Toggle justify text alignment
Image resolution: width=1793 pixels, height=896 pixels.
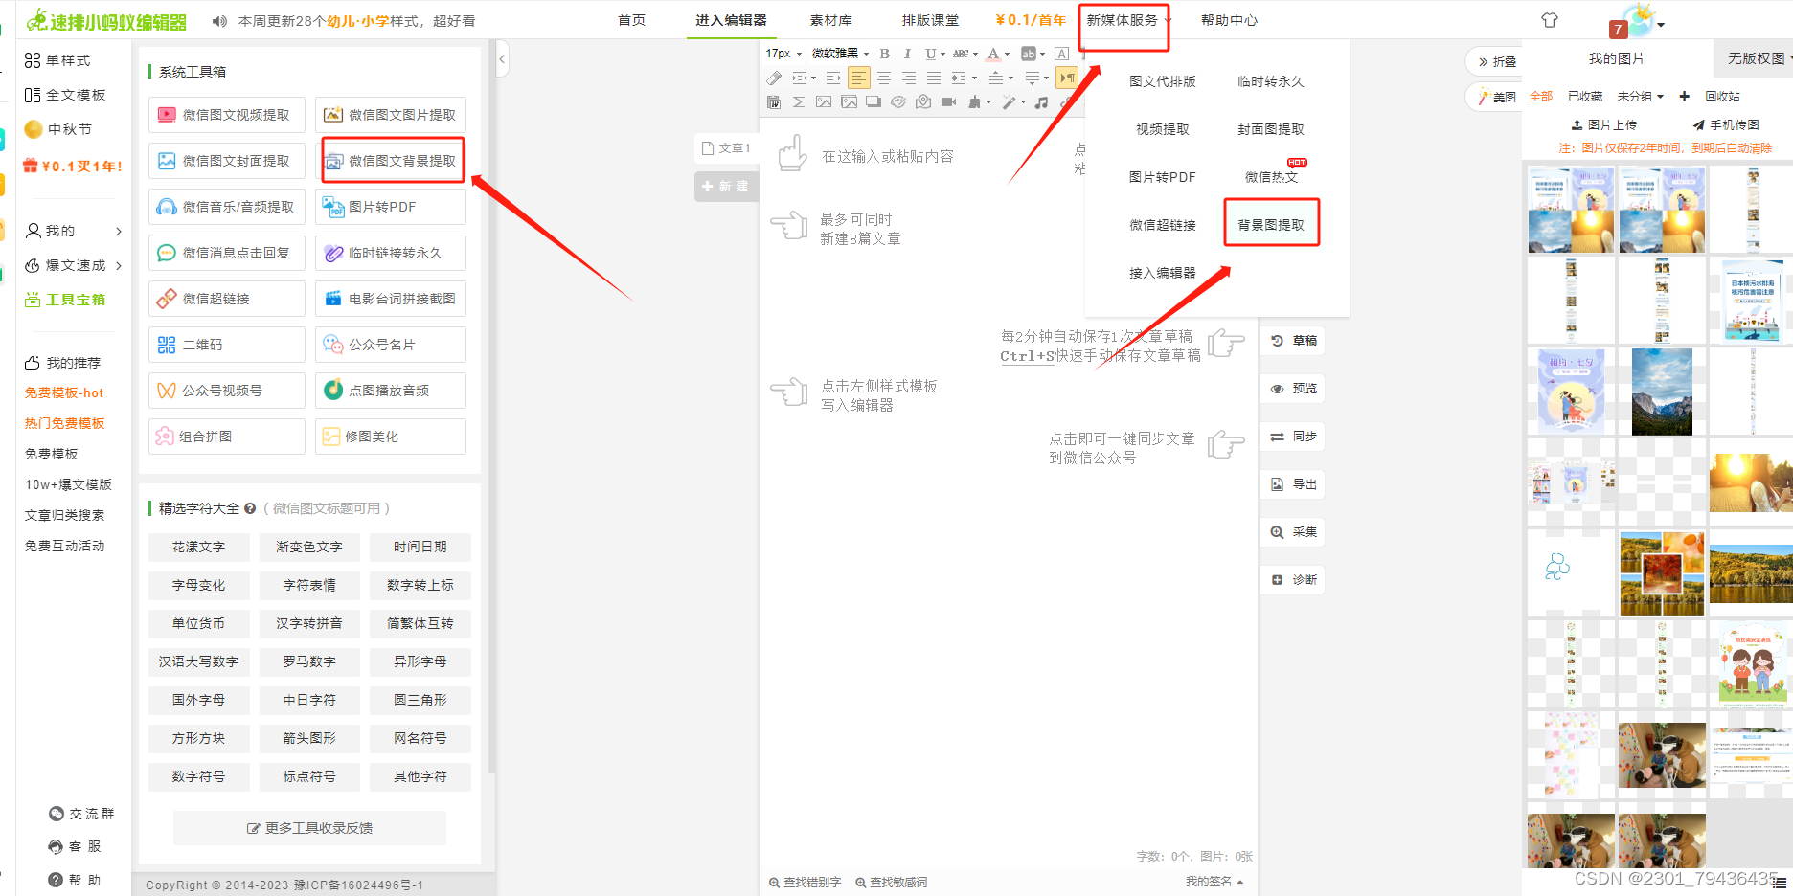pyautogui.click(x=934, y=78)
